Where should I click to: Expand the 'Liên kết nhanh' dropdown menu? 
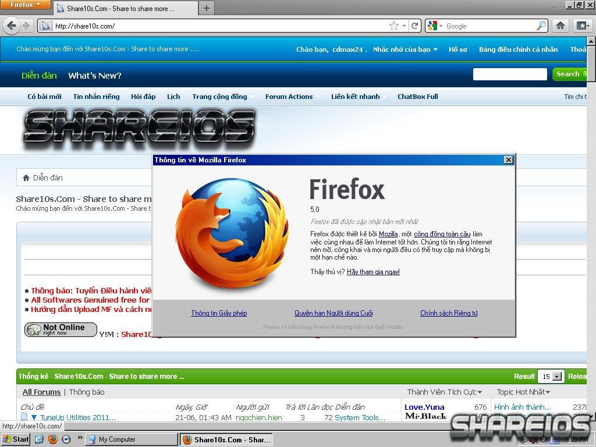click(357, 97)
